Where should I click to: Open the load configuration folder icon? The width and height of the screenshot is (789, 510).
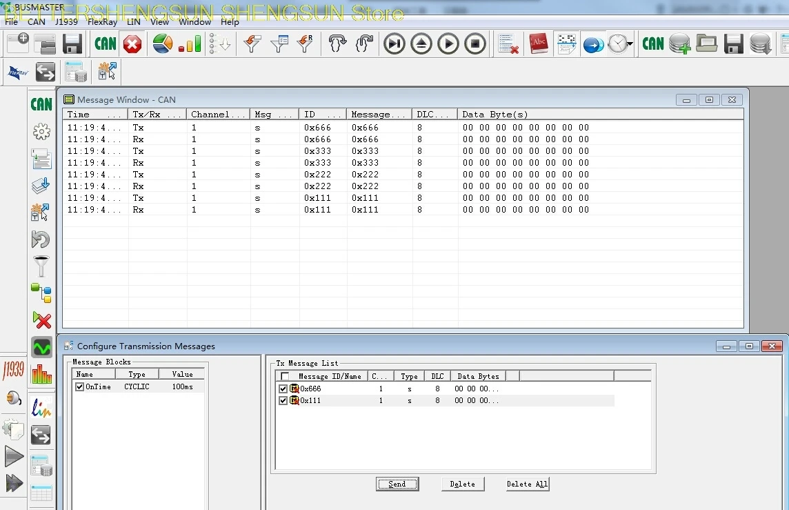[46, 43]
